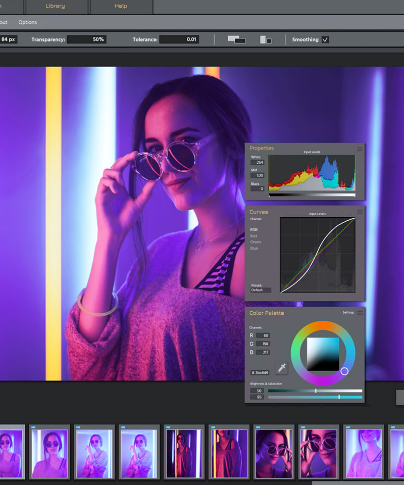This screenshot has width=404, height=485.
Task: Expand the Options menu
Action: [27, 22]
